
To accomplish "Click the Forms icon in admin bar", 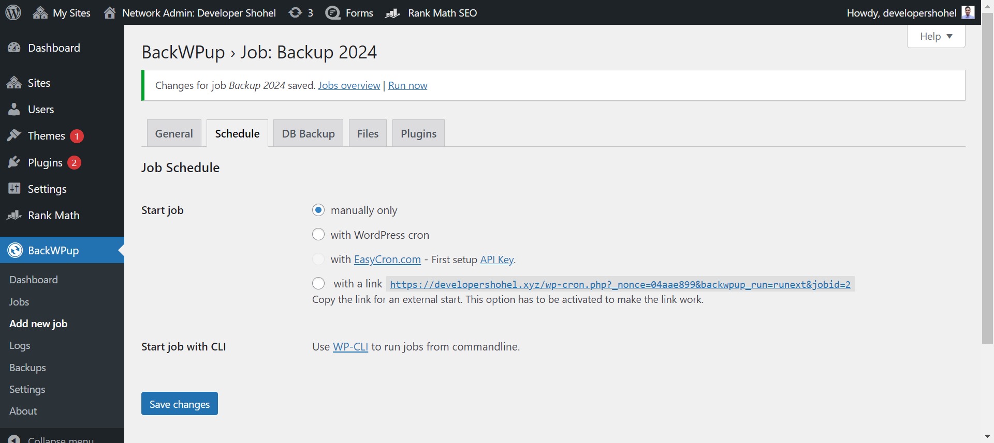I will (333, 12).
